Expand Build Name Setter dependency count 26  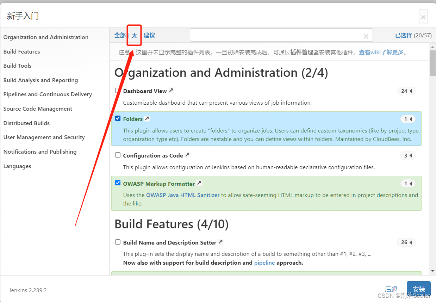(406, 242)
